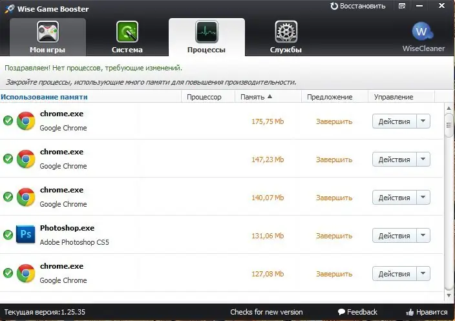
Task: Click the gear icon for Службы
Action: coord(285,31)
